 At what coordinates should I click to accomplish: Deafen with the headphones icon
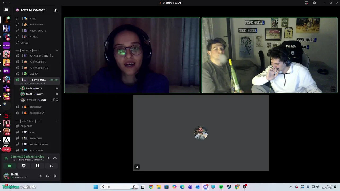pos(48,176)
